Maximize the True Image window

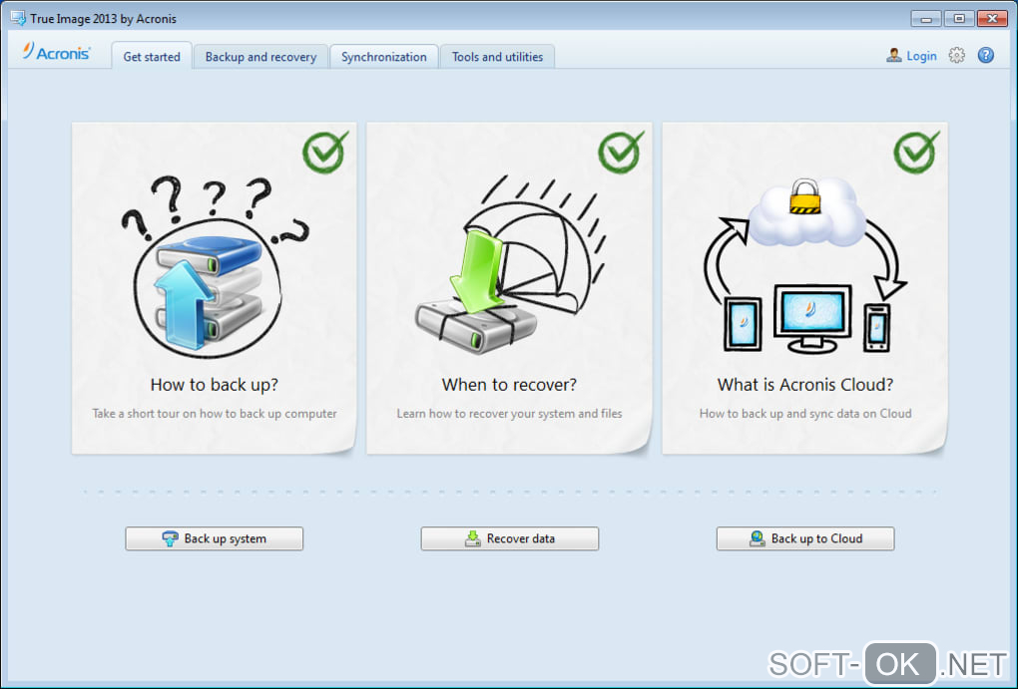(959, 19)
